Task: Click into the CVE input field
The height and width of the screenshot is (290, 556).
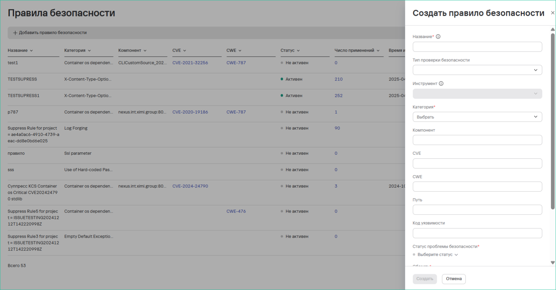Action: pos(477,163)
